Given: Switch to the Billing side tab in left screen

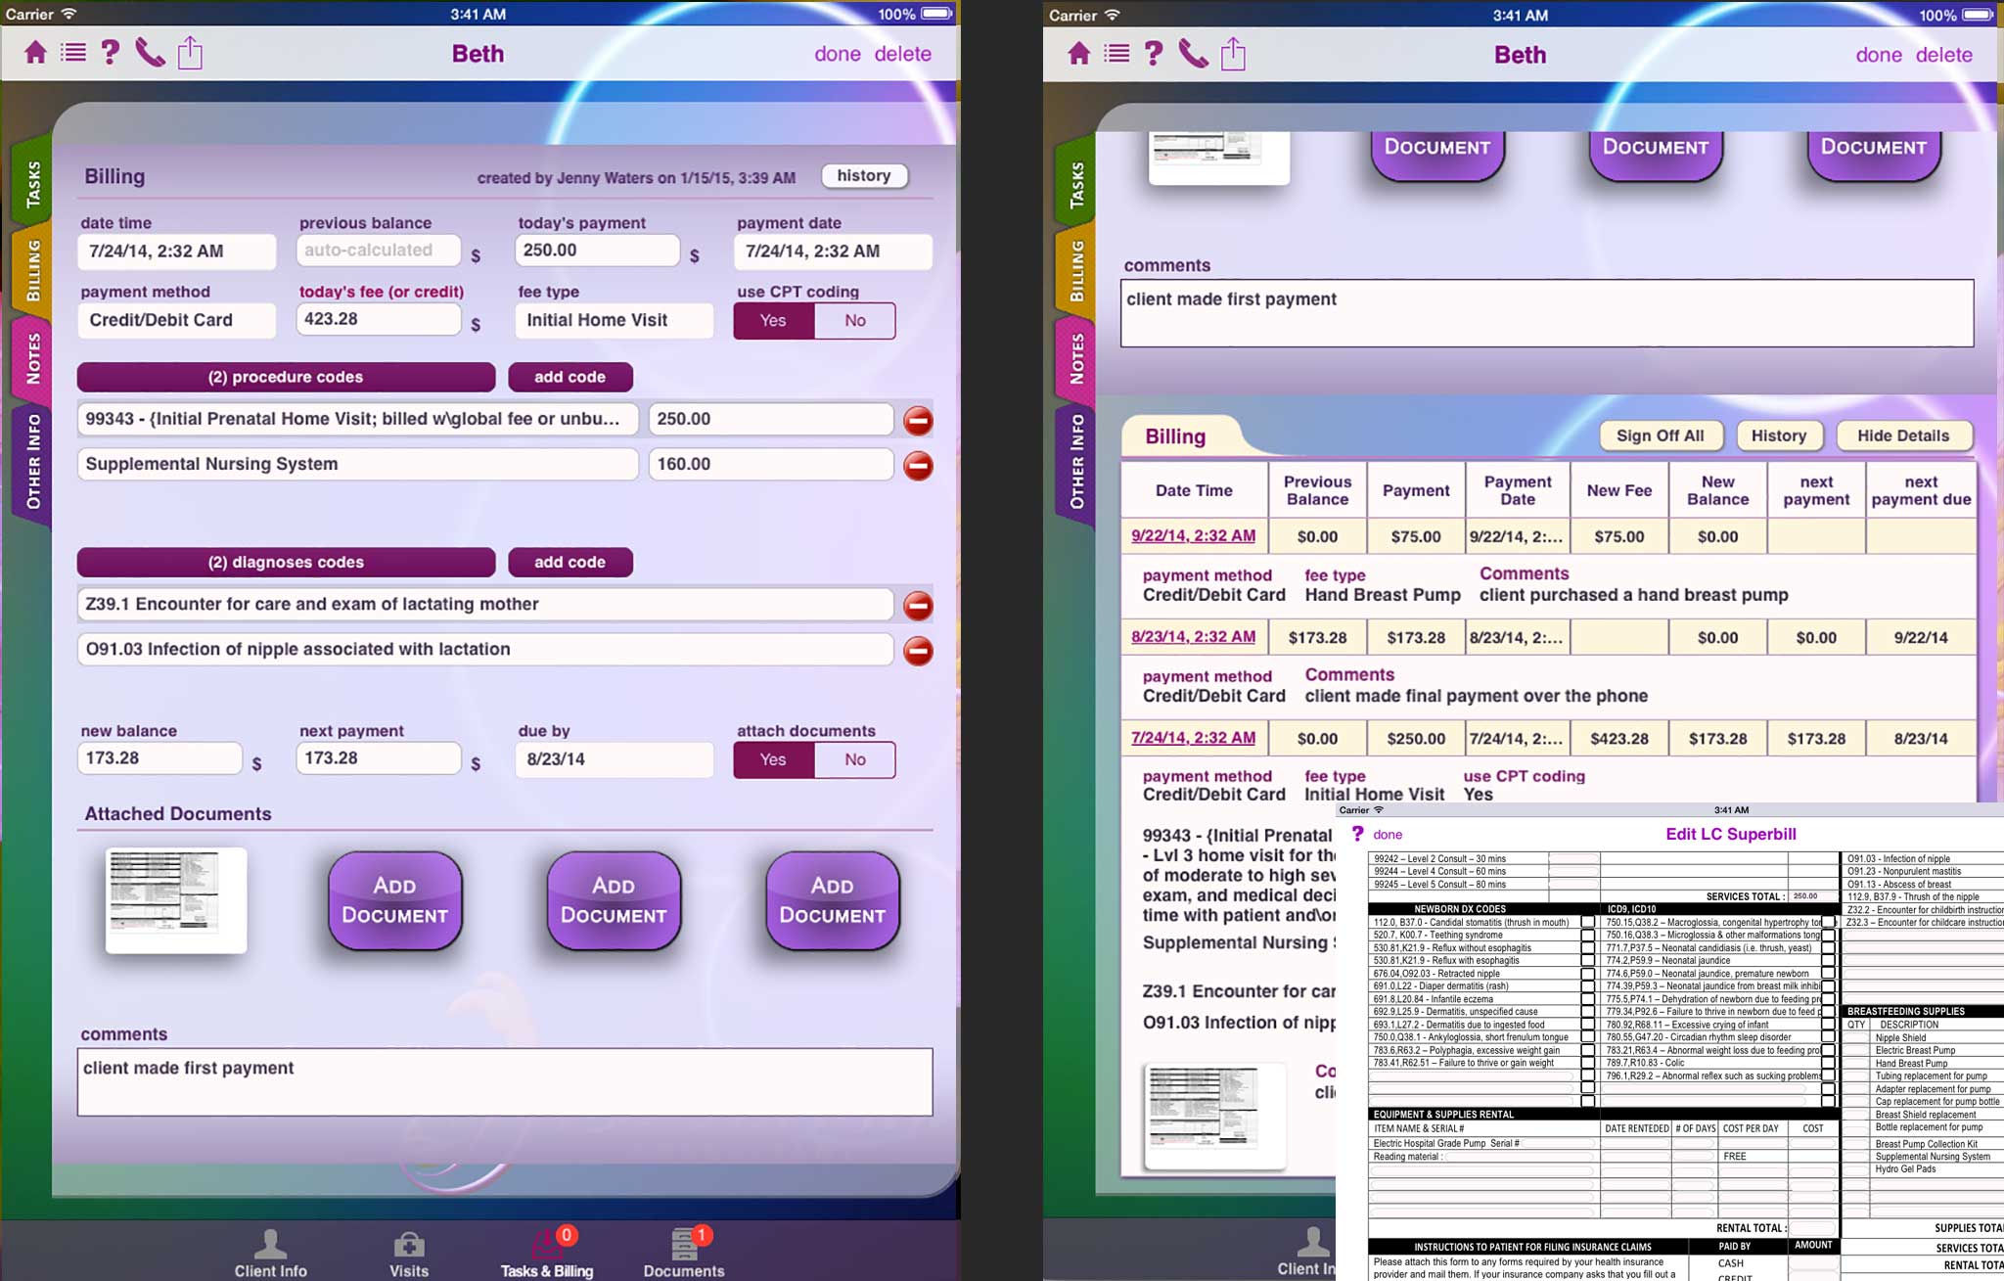Looking at the screenshot, I should pyautogui.click(x=32, y=271).
